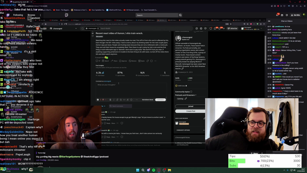The width and height of the screenshot is (307, 173).
Task: Expand Community Options section
Action: point(190,130)
